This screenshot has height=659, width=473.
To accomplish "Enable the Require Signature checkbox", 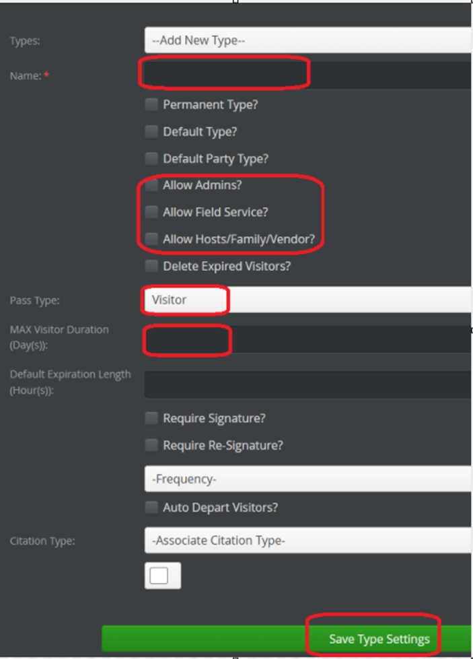I will [x=151, y=418].
